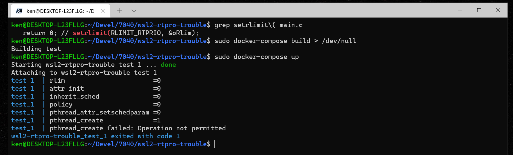513x155 pixels.
Task: Close the ken@DESKTOP-L23FLLG tab
Action: (103, 11)
